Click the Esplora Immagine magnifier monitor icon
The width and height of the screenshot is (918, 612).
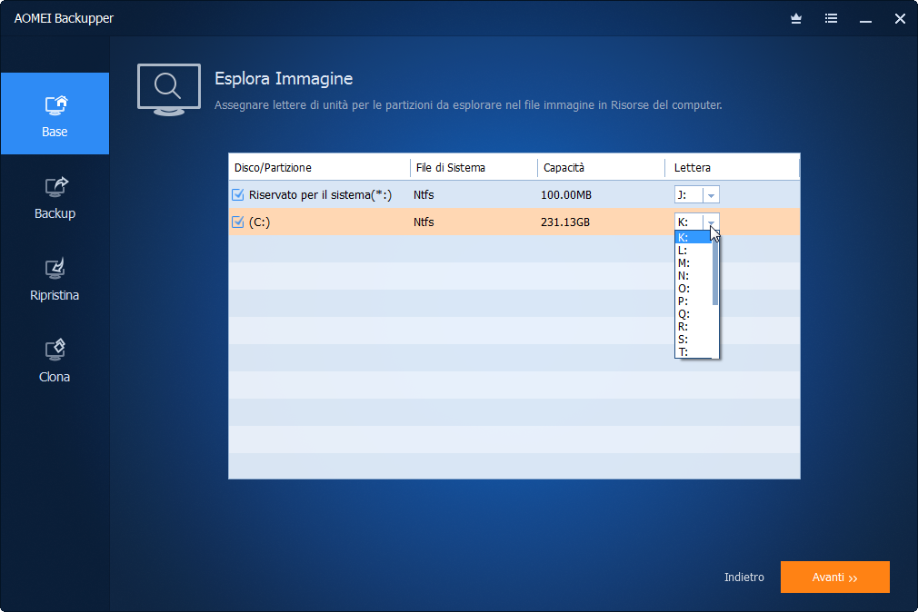pos(169,90)
